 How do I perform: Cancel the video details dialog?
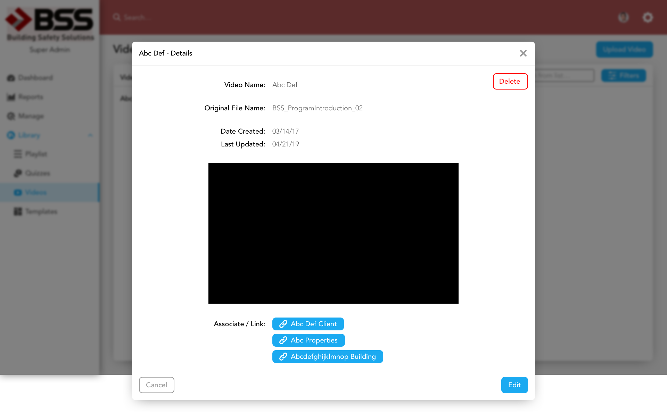click(x=156, y=385)
